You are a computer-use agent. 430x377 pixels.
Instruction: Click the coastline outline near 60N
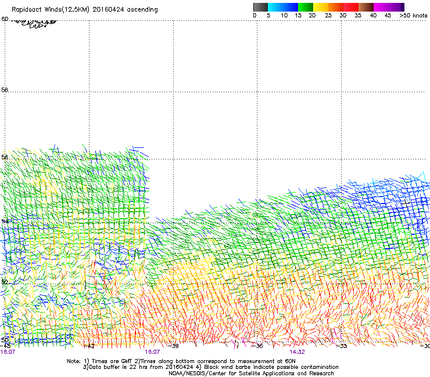pos(34,23)
